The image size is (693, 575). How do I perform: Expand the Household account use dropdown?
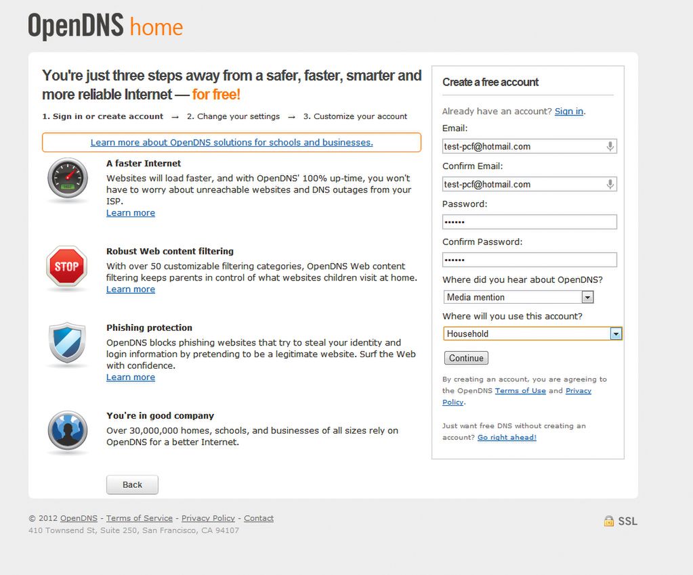(615, 333)
